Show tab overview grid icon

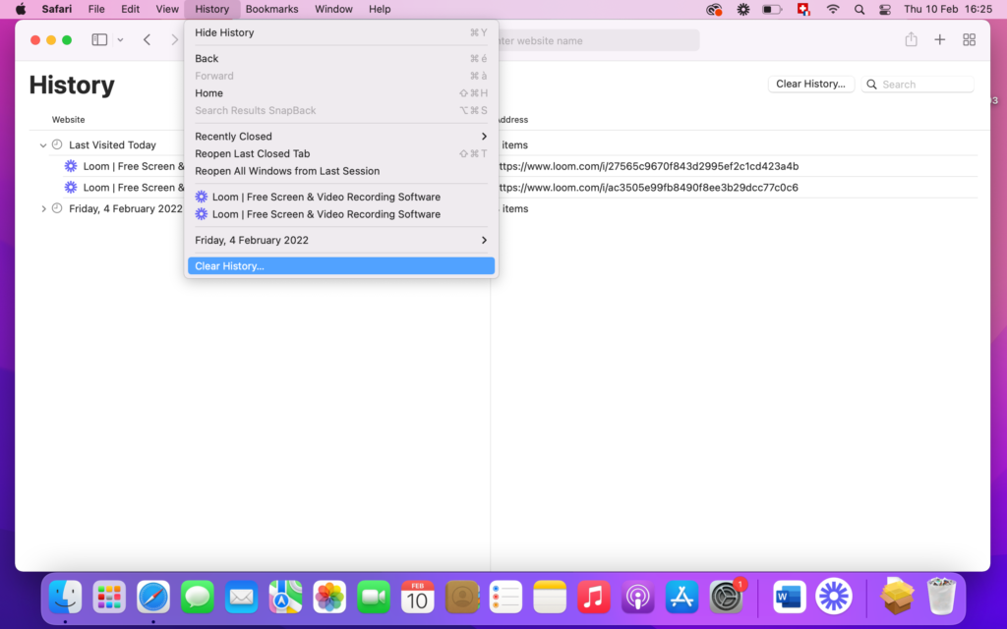pyautogui.click(x=969, y=40)
